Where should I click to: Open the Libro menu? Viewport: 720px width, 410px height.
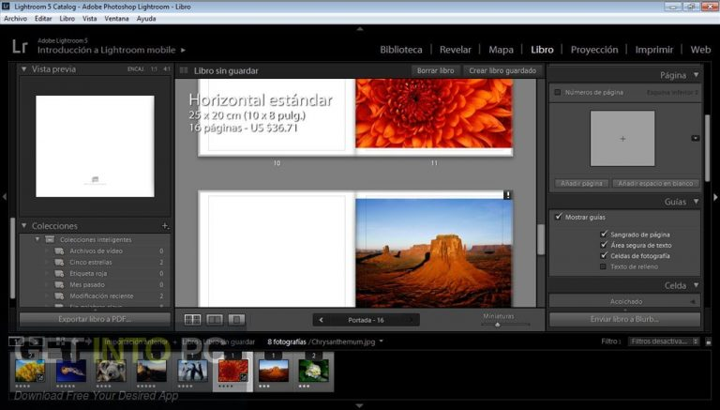tap(67, 19)
